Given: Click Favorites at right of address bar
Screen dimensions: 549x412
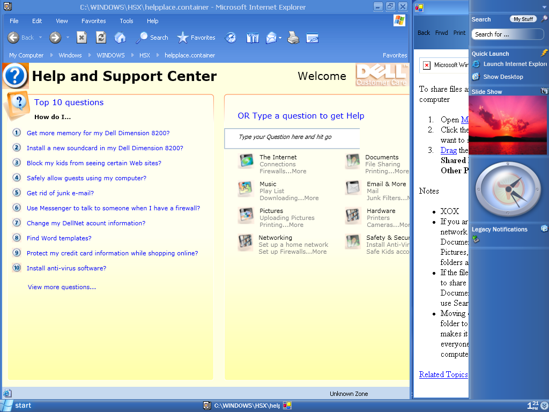Looking at the screenshot, I should coord(395,55).
